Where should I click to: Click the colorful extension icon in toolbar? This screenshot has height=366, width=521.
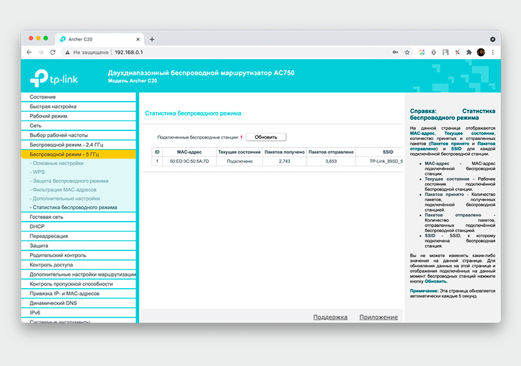click(x=422, y=52)
